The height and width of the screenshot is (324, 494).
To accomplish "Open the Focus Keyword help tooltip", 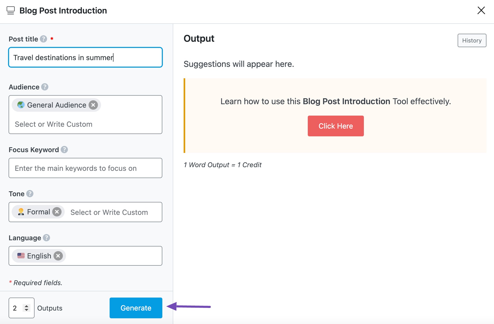I will (64, 150).
